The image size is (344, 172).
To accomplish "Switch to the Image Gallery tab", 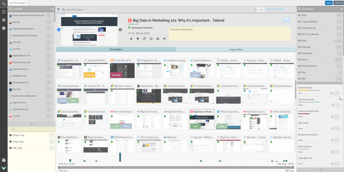I will [236, 49].
